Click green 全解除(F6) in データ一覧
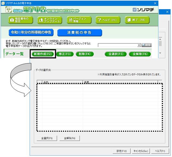 tap(140, 54)
